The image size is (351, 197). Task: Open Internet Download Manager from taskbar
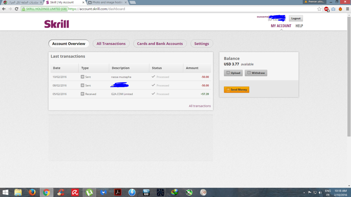(174, 192)
